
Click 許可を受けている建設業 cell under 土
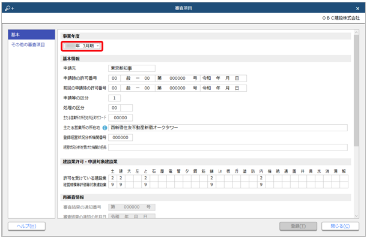click(x=112, y=178)
